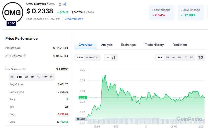Select 24H Dex Volume period
The width and height of the screenshot is (208, 128).
pyautogui.click(x=19, y=77)
